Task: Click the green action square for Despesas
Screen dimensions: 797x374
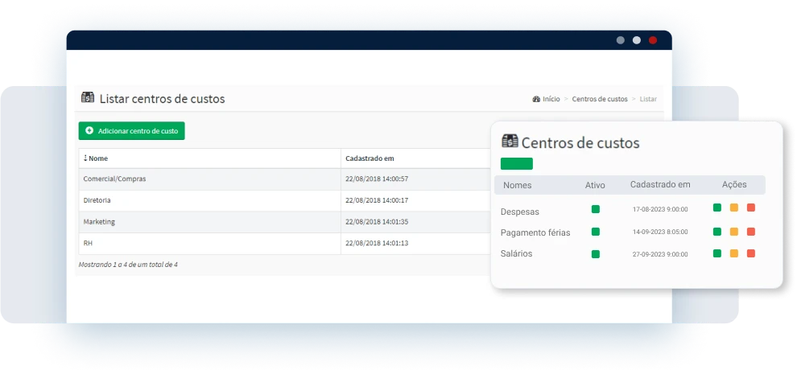Action: (717, 208)
